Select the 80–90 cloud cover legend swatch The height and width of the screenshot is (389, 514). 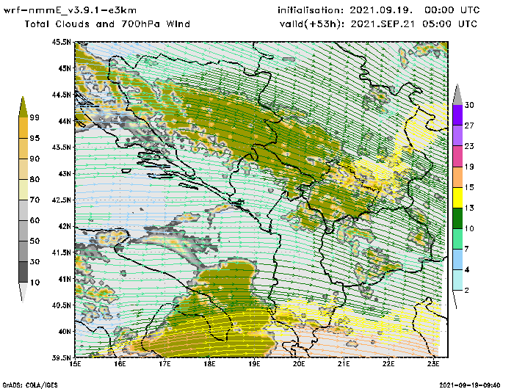point(23,169)
